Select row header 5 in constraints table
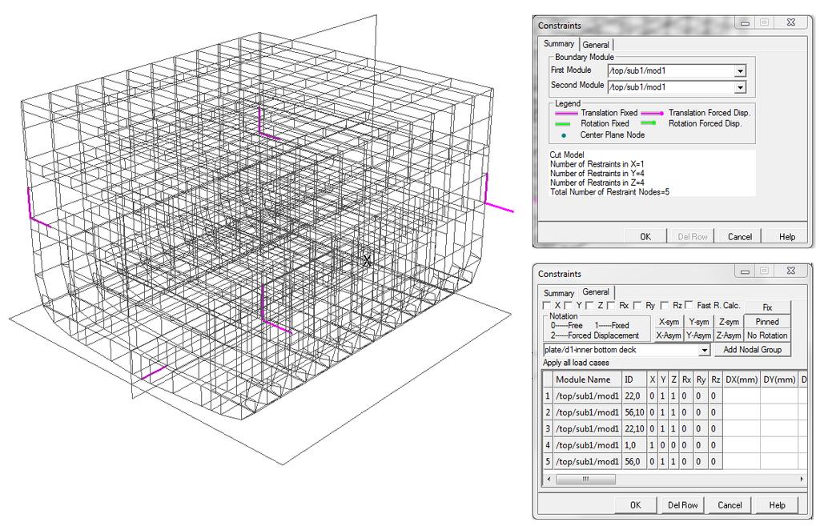The image size is (820, 526). (548, 462)
